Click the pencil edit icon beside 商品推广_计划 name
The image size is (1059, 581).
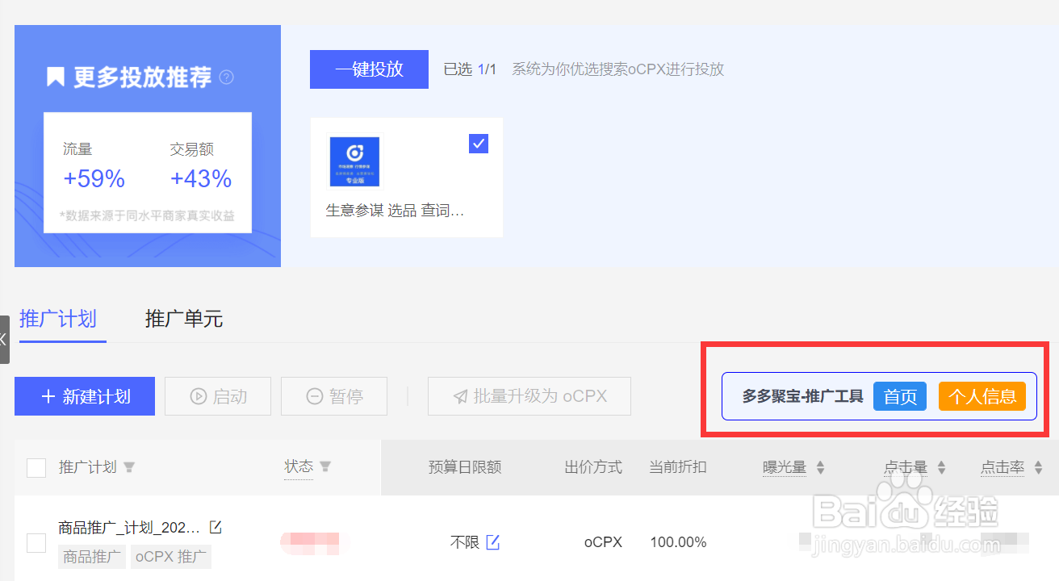coord(215,525)
